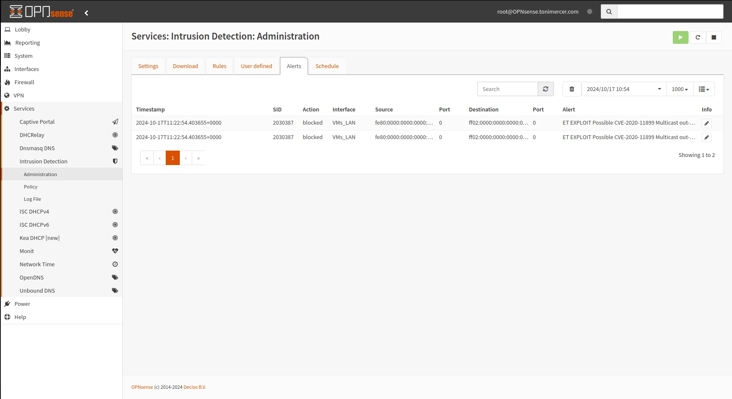Viewport: 732px width, 399px height.
Task: Switch to the Settings tab
Action: pos(148,66)
